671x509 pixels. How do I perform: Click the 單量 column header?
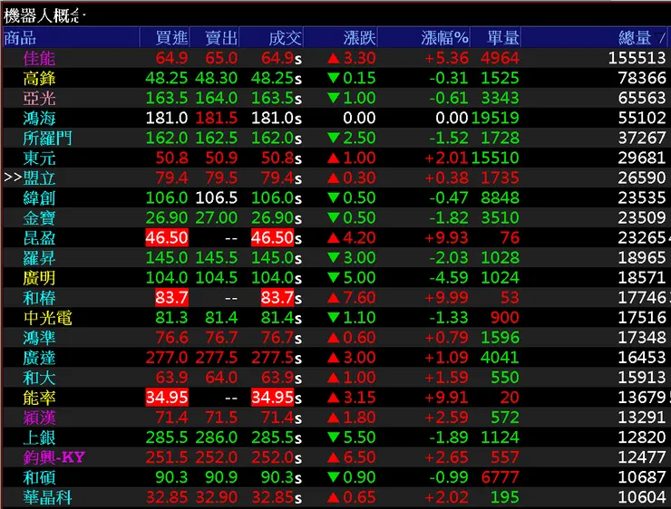(x=496, y=38)
